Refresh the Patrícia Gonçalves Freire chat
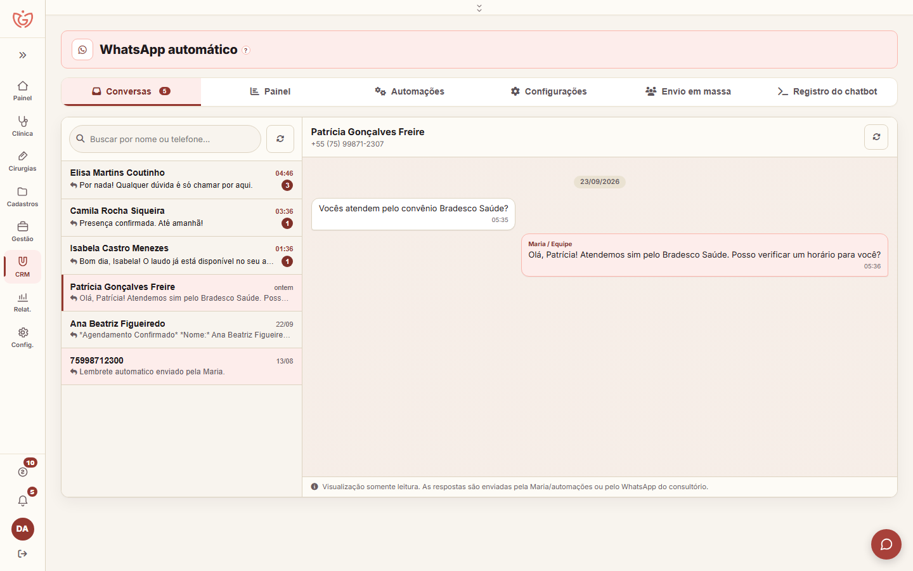The width and height of the screenshot is (913, 571). click(x=876, y=137)
